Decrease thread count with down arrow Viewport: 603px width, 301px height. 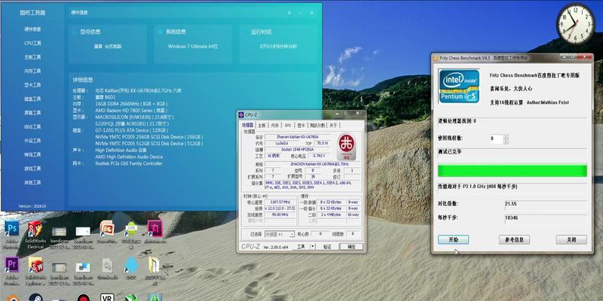[x=506, y=141]
